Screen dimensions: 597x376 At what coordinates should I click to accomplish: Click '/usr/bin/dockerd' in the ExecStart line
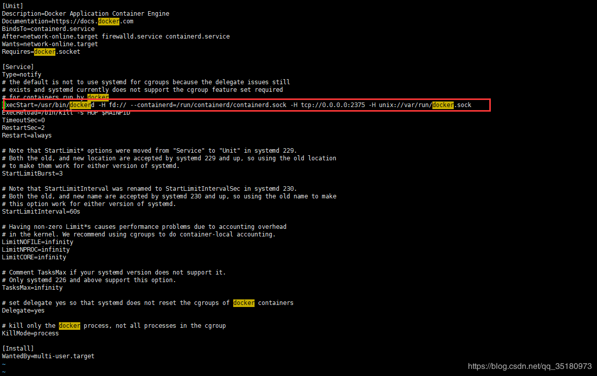66,105
